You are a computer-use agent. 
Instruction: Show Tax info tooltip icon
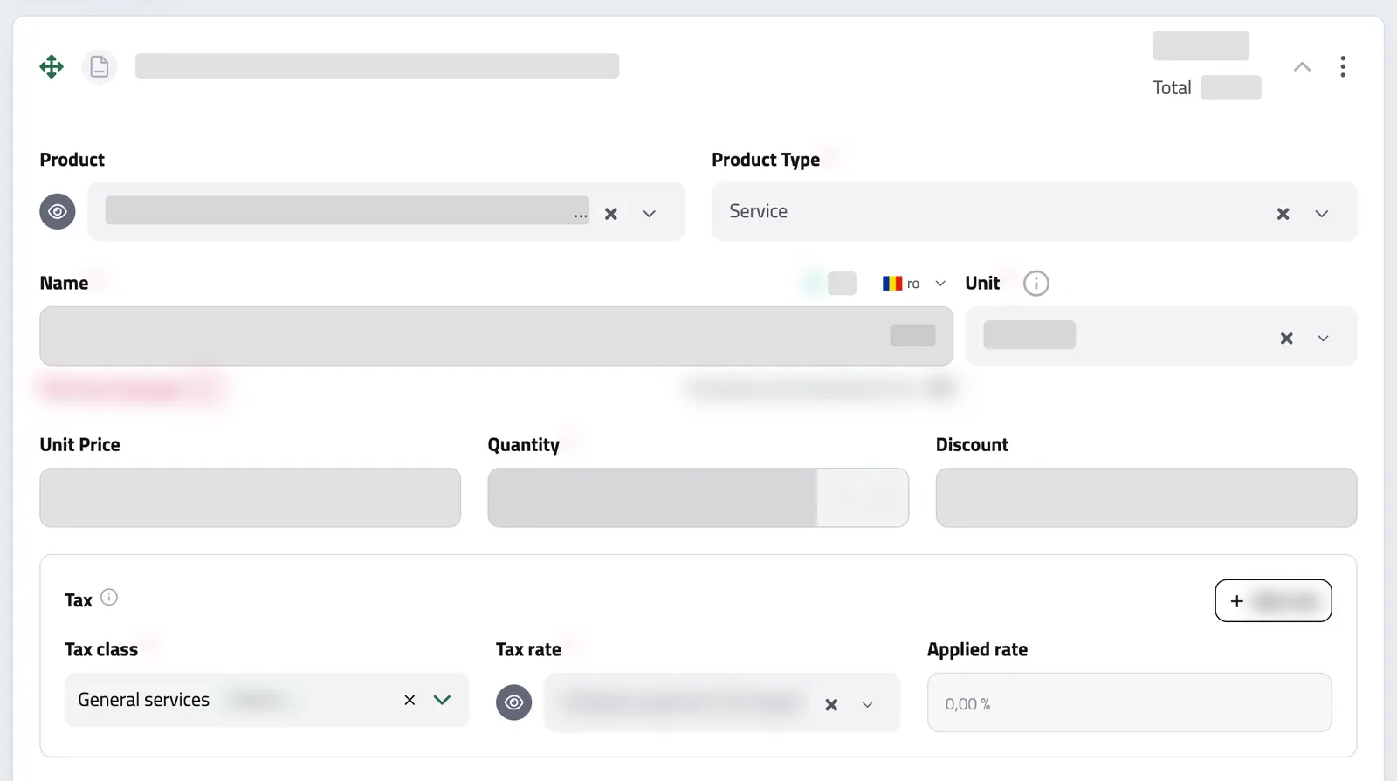point(109,598)
